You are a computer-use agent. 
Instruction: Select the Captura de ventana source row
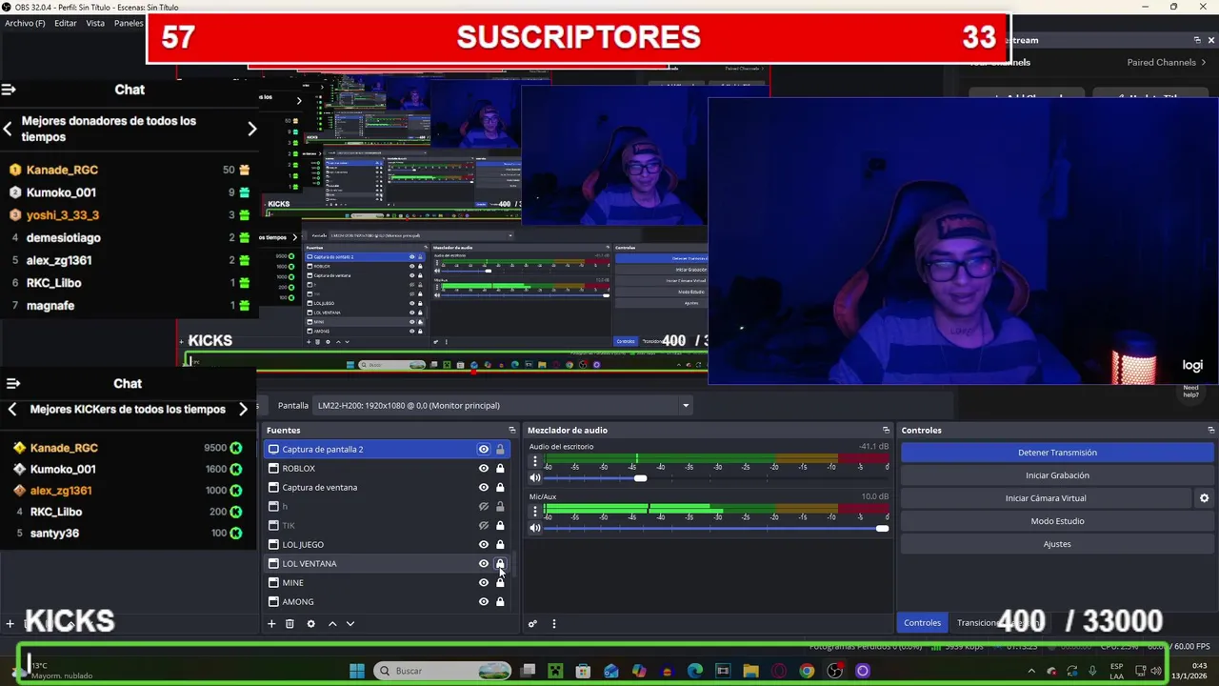click(x=387, y=488)
